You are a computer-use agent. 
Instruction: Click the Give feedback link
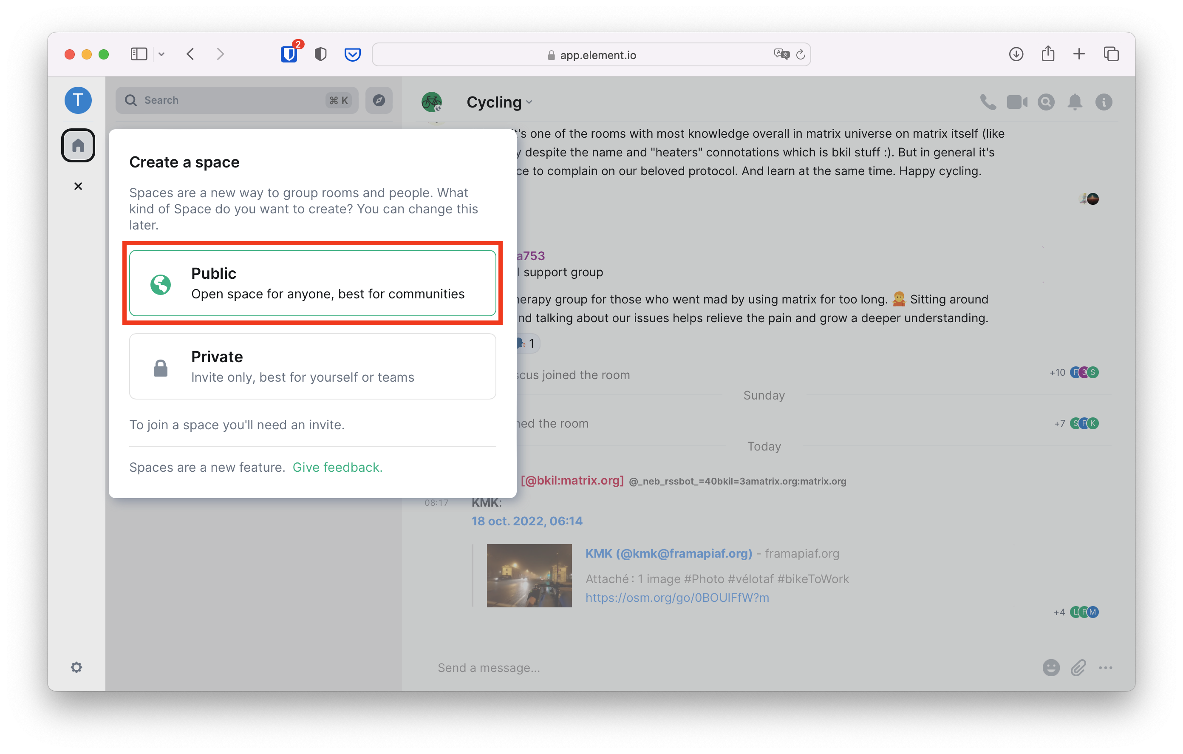coord(337,467)
